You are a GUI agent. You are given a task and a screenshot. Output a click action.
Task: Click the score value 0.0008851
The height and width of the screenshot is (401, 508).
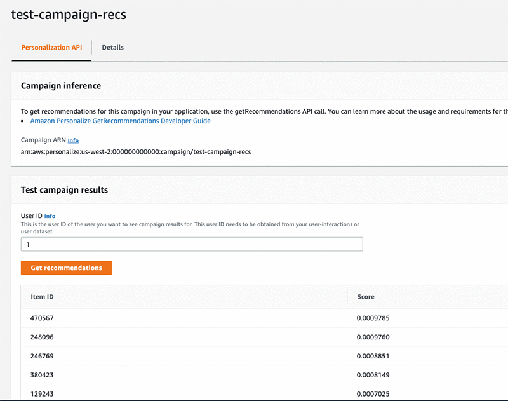373,356
